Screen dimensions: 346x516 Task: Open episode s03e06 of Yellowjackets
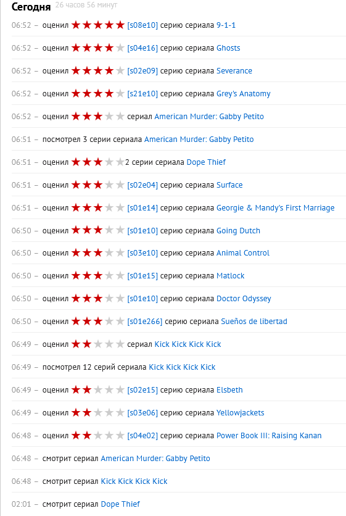[x=142, y=413]
